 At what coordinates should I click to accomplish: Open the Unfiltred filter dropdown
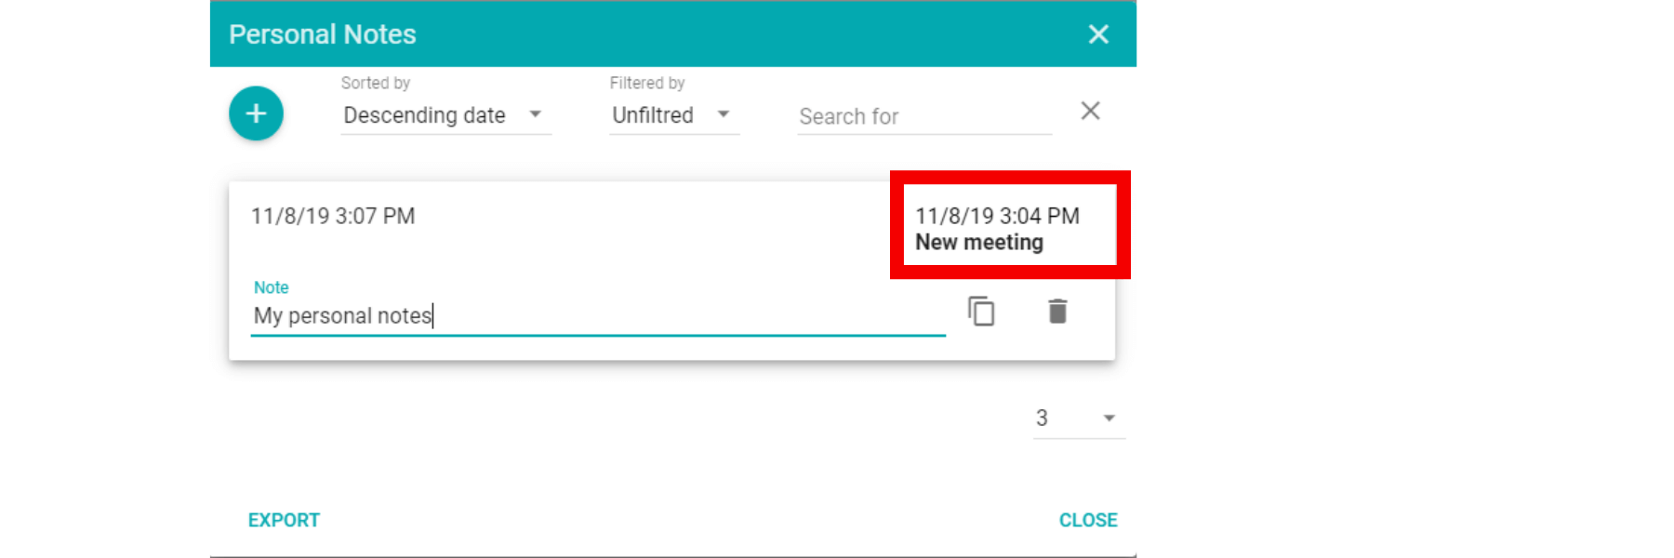(x=674, y=115)
